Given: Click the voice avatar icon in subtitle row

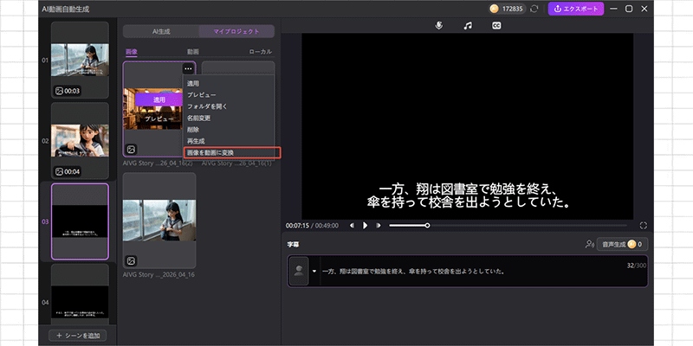Looking at the screenshot, I should tap(299, 271).
